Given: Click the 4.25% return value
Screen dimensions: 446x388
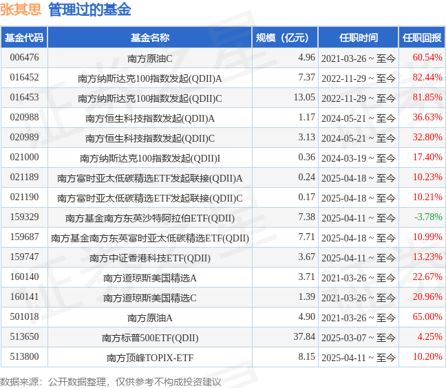Looking at the screenshot, I should (x=429, y=336).
